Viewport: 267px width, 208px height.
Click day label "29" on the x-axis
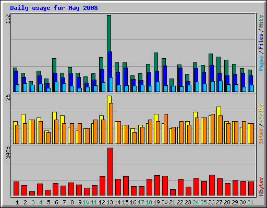(235, 202)
